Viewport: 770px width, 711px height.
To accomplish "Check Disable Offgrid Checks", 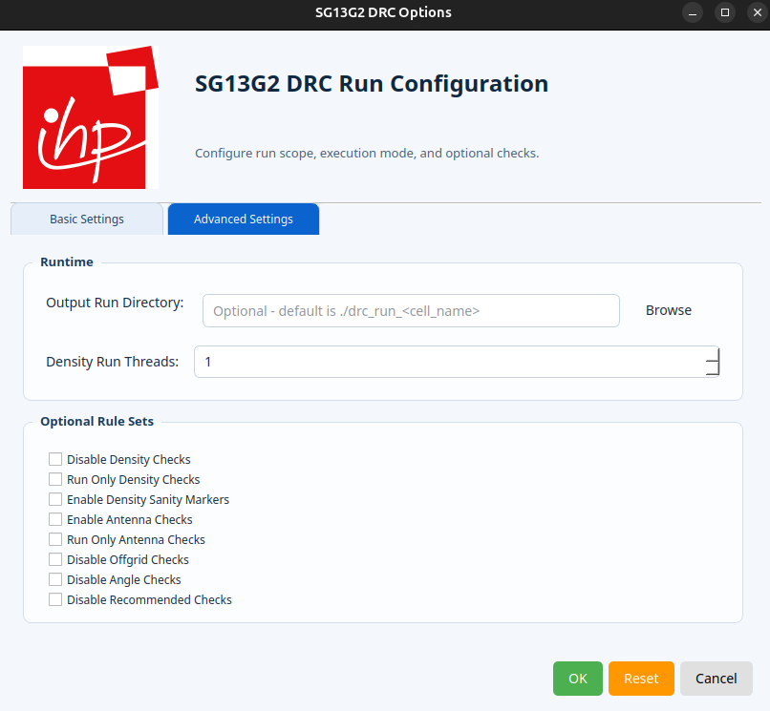I will [55, 560].
